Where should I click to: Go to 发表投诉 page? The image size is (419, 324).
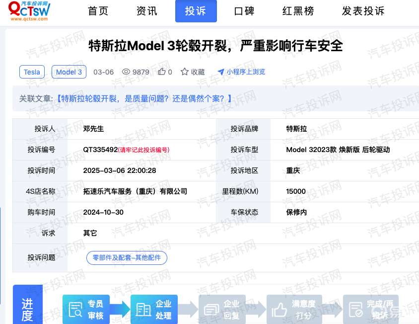[x=363, y=11]
